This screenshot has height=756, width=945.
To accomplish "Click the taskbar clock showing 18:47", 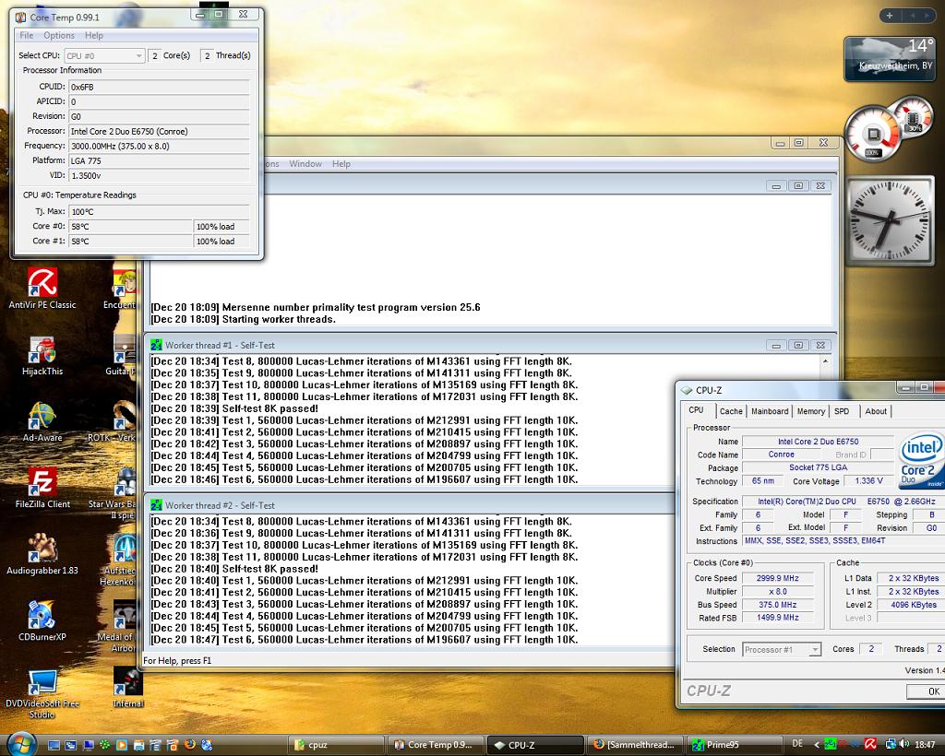I will [925, 745].
